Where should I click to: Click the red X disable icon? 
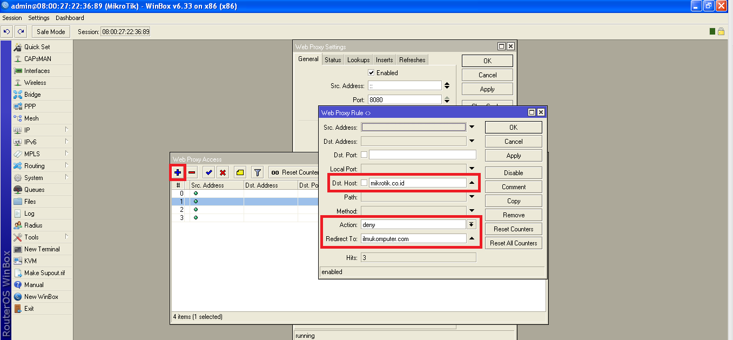(x=223, y=172)
